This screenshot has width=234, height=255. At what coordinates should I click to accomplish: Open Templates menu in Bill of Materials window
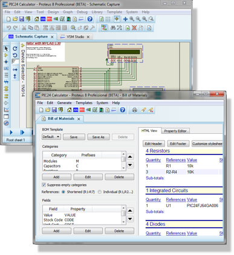pos(84,103)
